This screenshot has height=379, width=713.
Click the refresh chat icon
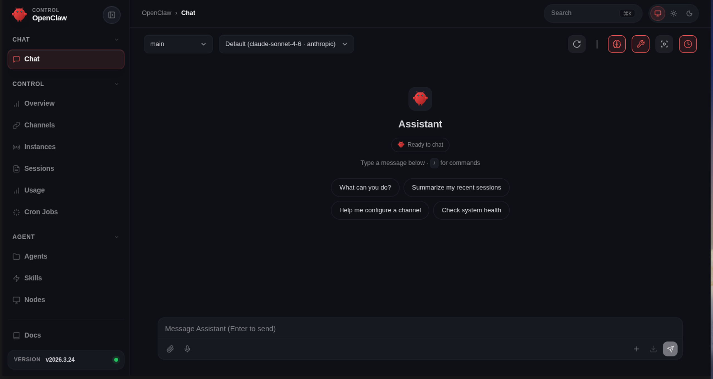[x=577, y=44]
